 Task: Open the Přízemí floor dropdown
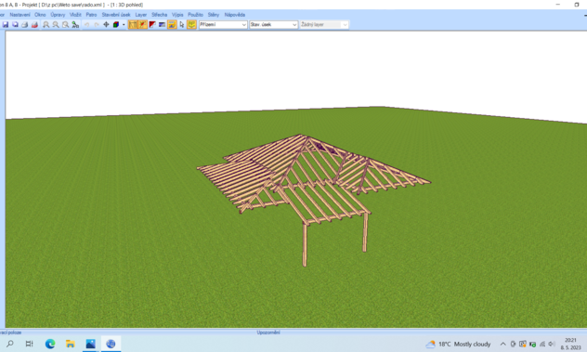click(223, 25)
